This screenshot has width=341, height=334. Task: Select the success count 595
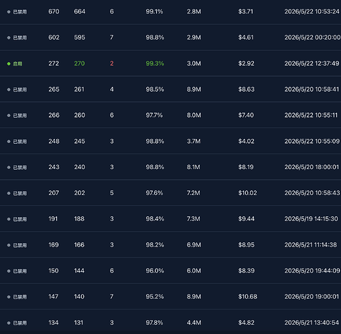pos(80,37)
